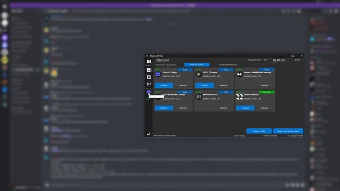Click the Server running status text

pos(239,136)
